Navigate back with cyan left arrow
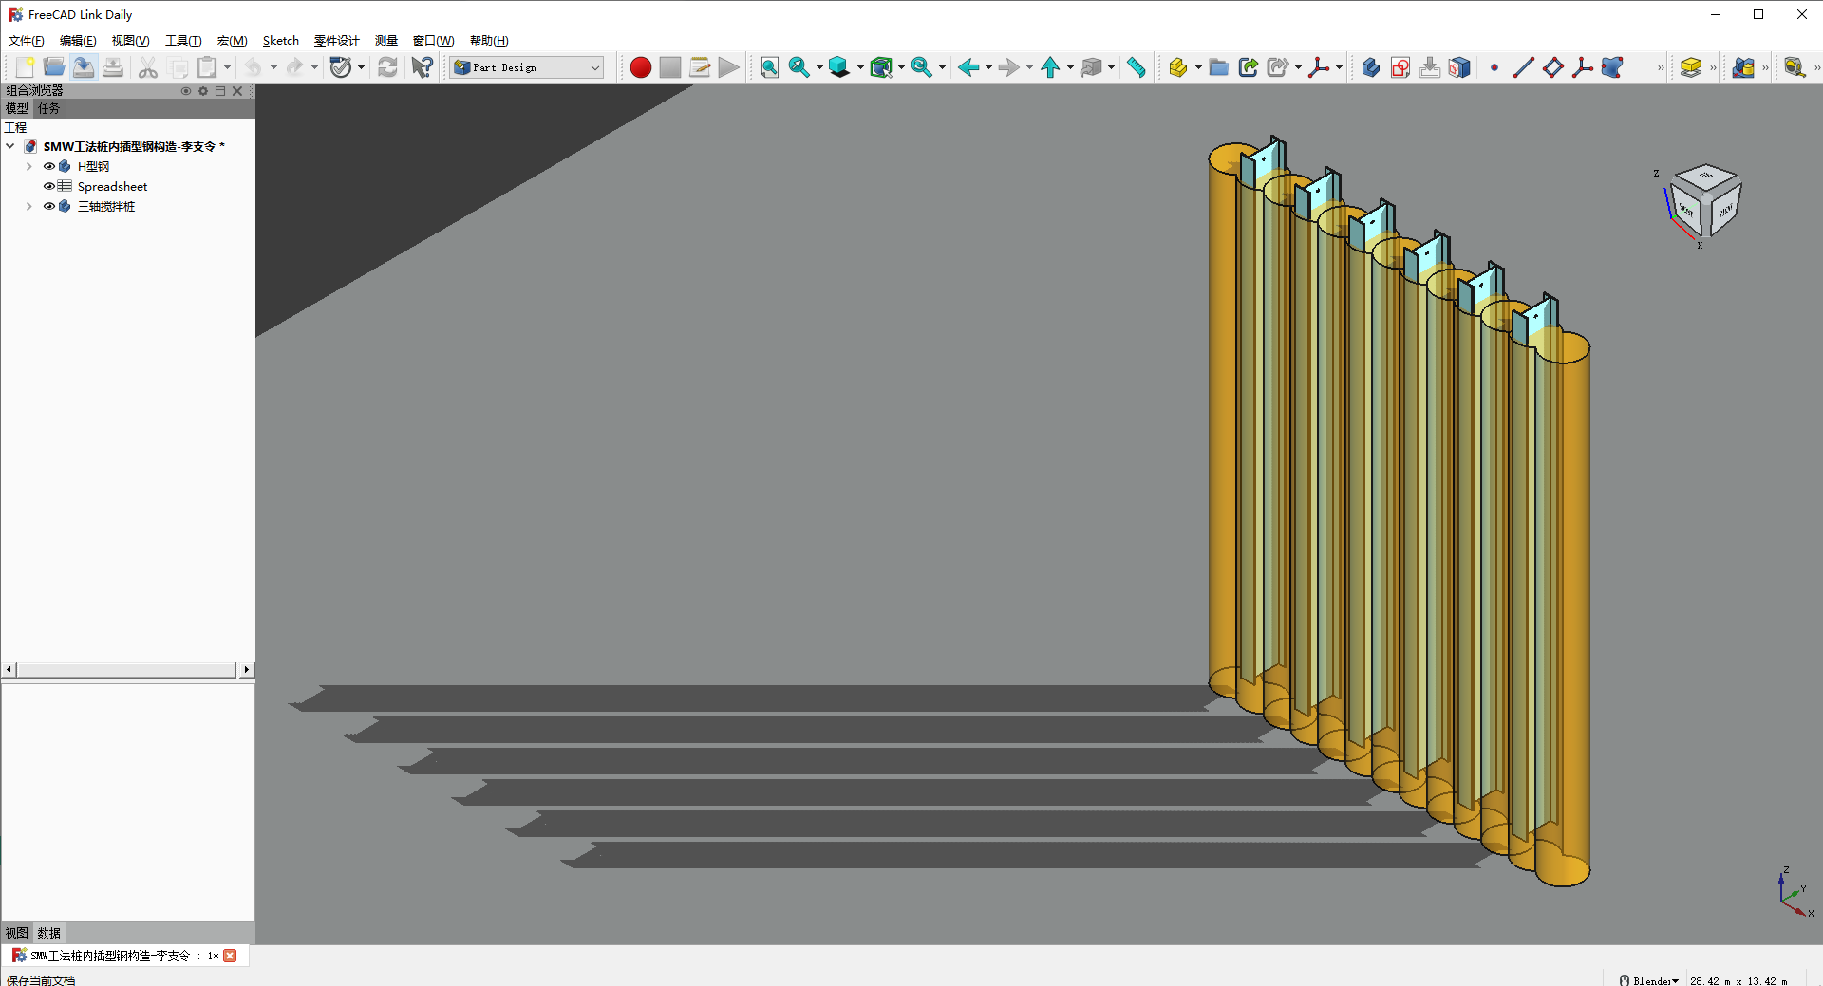 (968, 67)
